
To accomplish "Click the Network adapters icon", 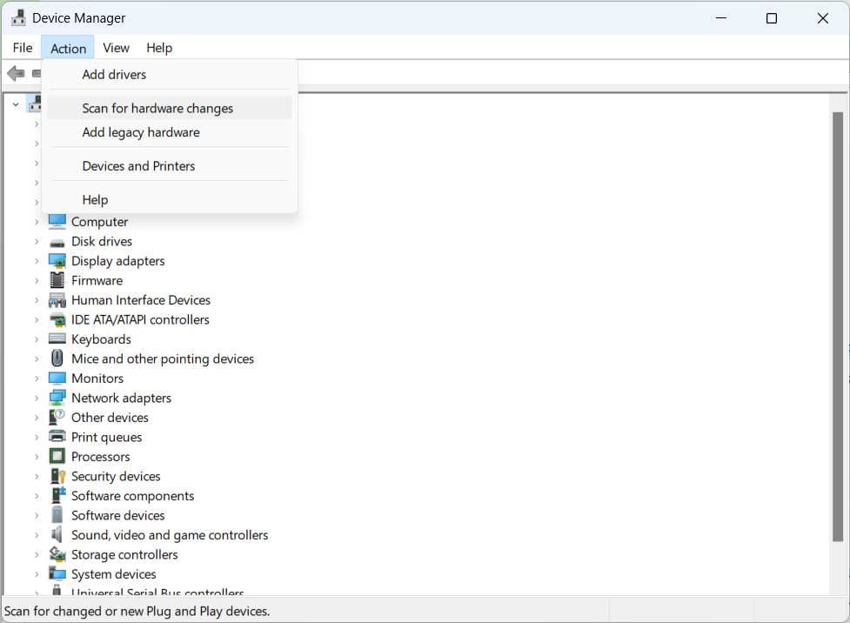I will tap(57, 398).
